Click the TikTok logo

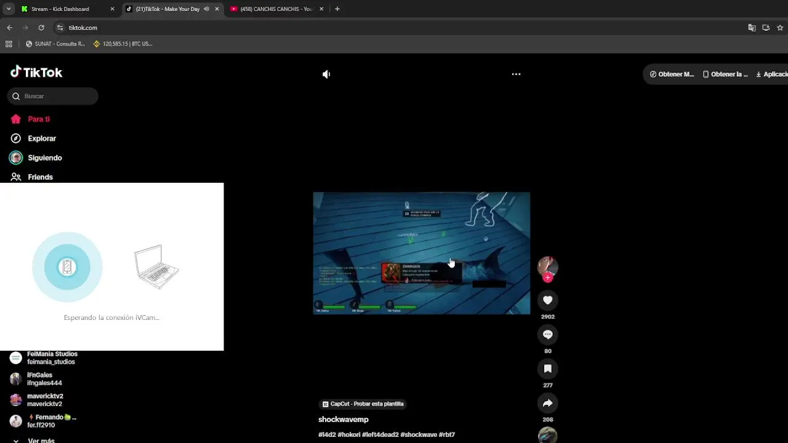pyautogui.click(x=36, y=72)
